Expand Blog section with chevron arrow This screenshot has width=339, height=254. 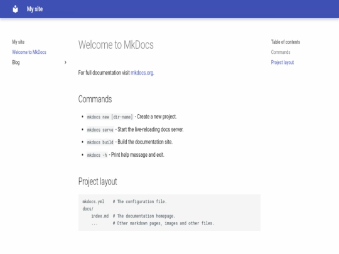point(65,63)
